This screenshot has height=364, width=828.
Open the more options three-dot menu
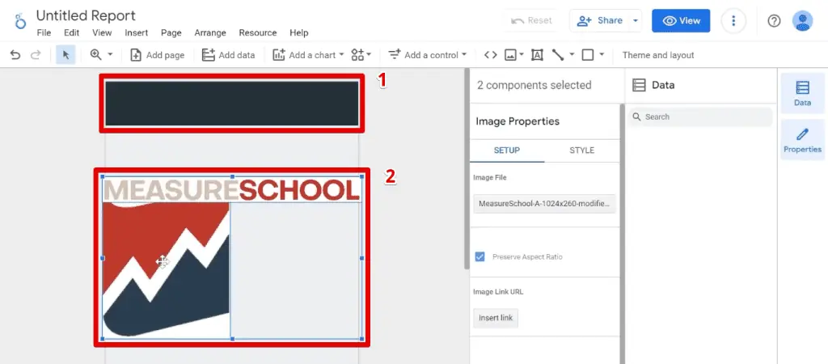(x=733, y=20)
